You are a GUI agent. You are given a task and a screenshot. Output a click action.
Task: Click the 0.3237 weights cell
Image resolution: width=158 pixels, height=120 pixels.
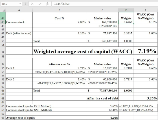(126, 33)
